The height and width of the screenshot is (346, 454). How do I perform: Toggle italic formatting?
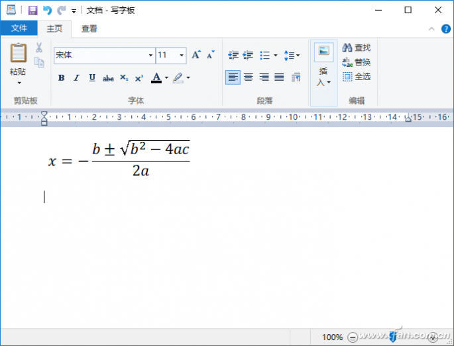coord(76,77)
